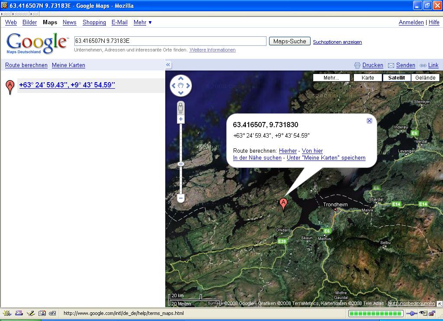Switch map view to Karte
The width and height of the screenshot is (443, 321).
pyautogui.click(x=368, y=78)
